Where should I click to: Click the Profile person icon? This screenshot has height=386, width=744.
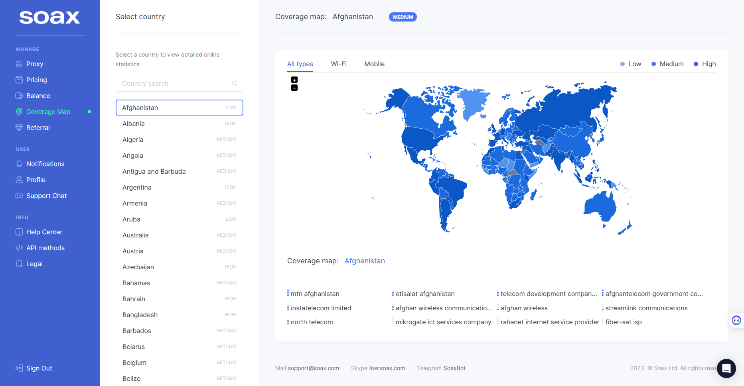click(19, 180)
